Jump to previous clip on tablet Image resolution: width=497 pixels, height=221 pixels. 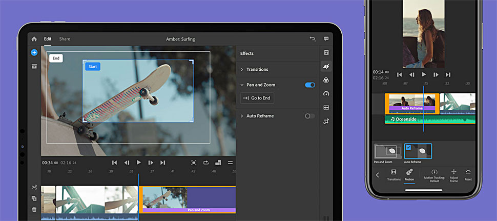[114, 163]
